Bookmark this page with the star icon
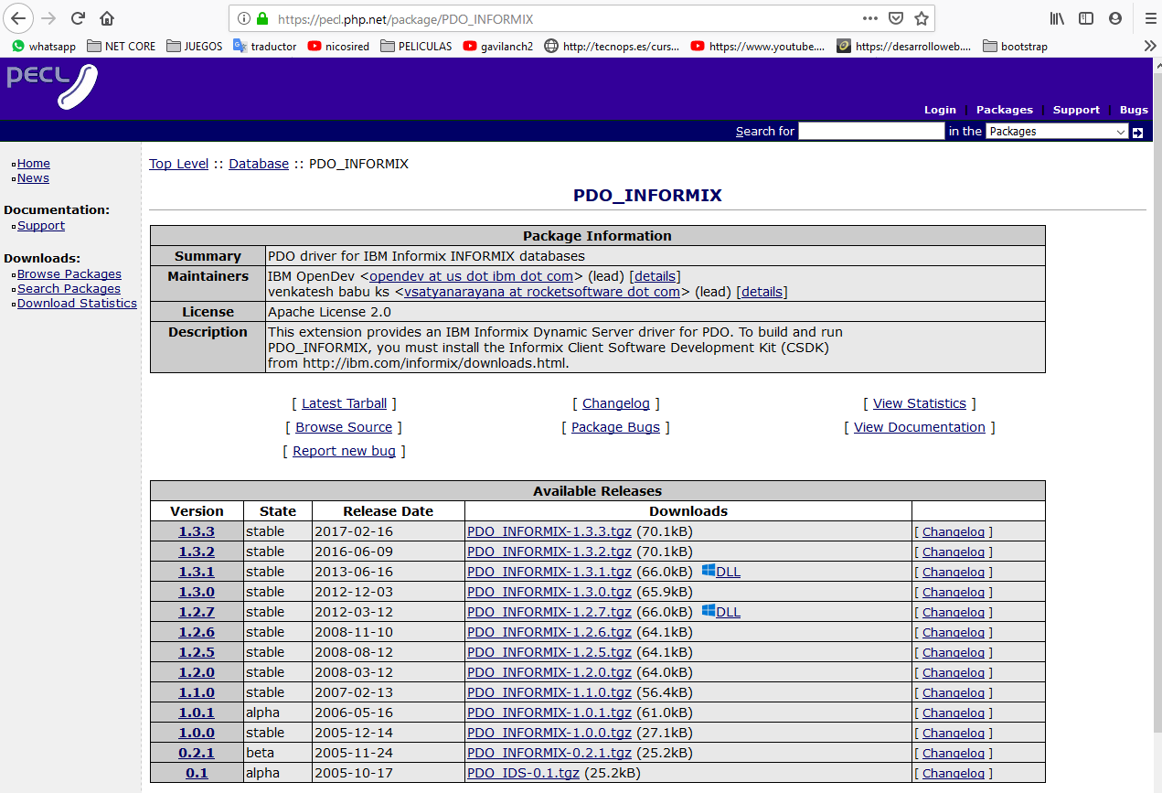 pos(922,18)
